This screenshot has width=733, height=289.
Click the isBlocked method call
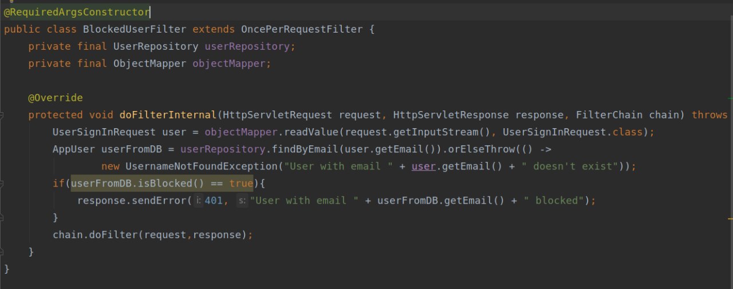point(165,184)
